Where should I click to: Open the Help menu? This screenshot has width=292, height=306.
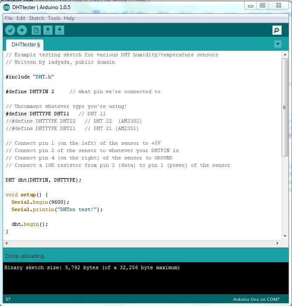pyautogui.click(x=69, y=18)
